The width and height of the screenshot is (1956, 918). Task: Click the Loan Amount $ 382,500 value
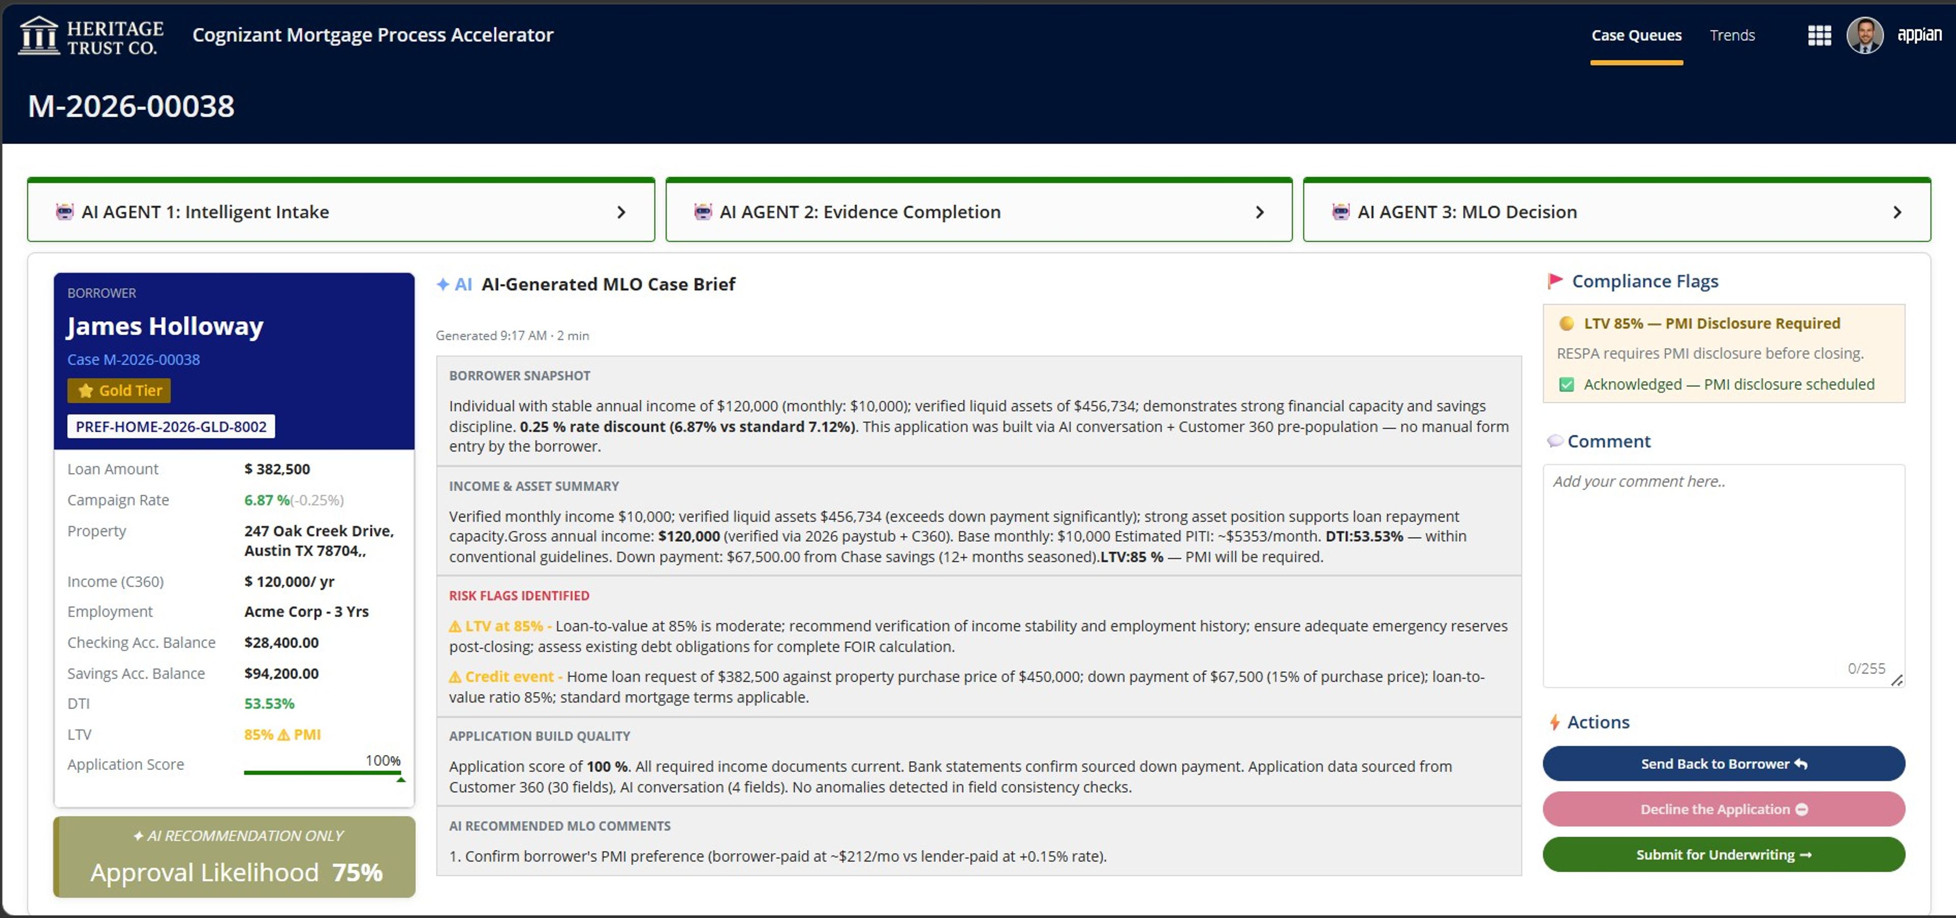coord(277,469)
